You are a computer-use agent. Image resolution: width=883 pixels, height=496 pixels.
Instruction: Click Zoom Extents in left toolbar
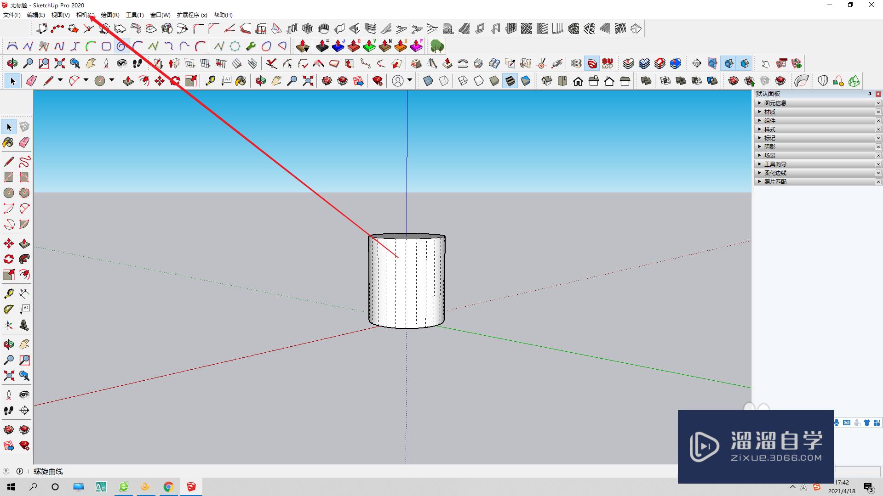8,376
